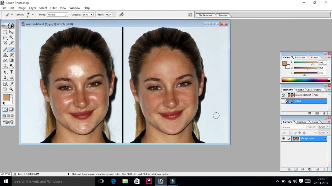Toggle lock transparent pixels in Layers

[x=291, y=133]
